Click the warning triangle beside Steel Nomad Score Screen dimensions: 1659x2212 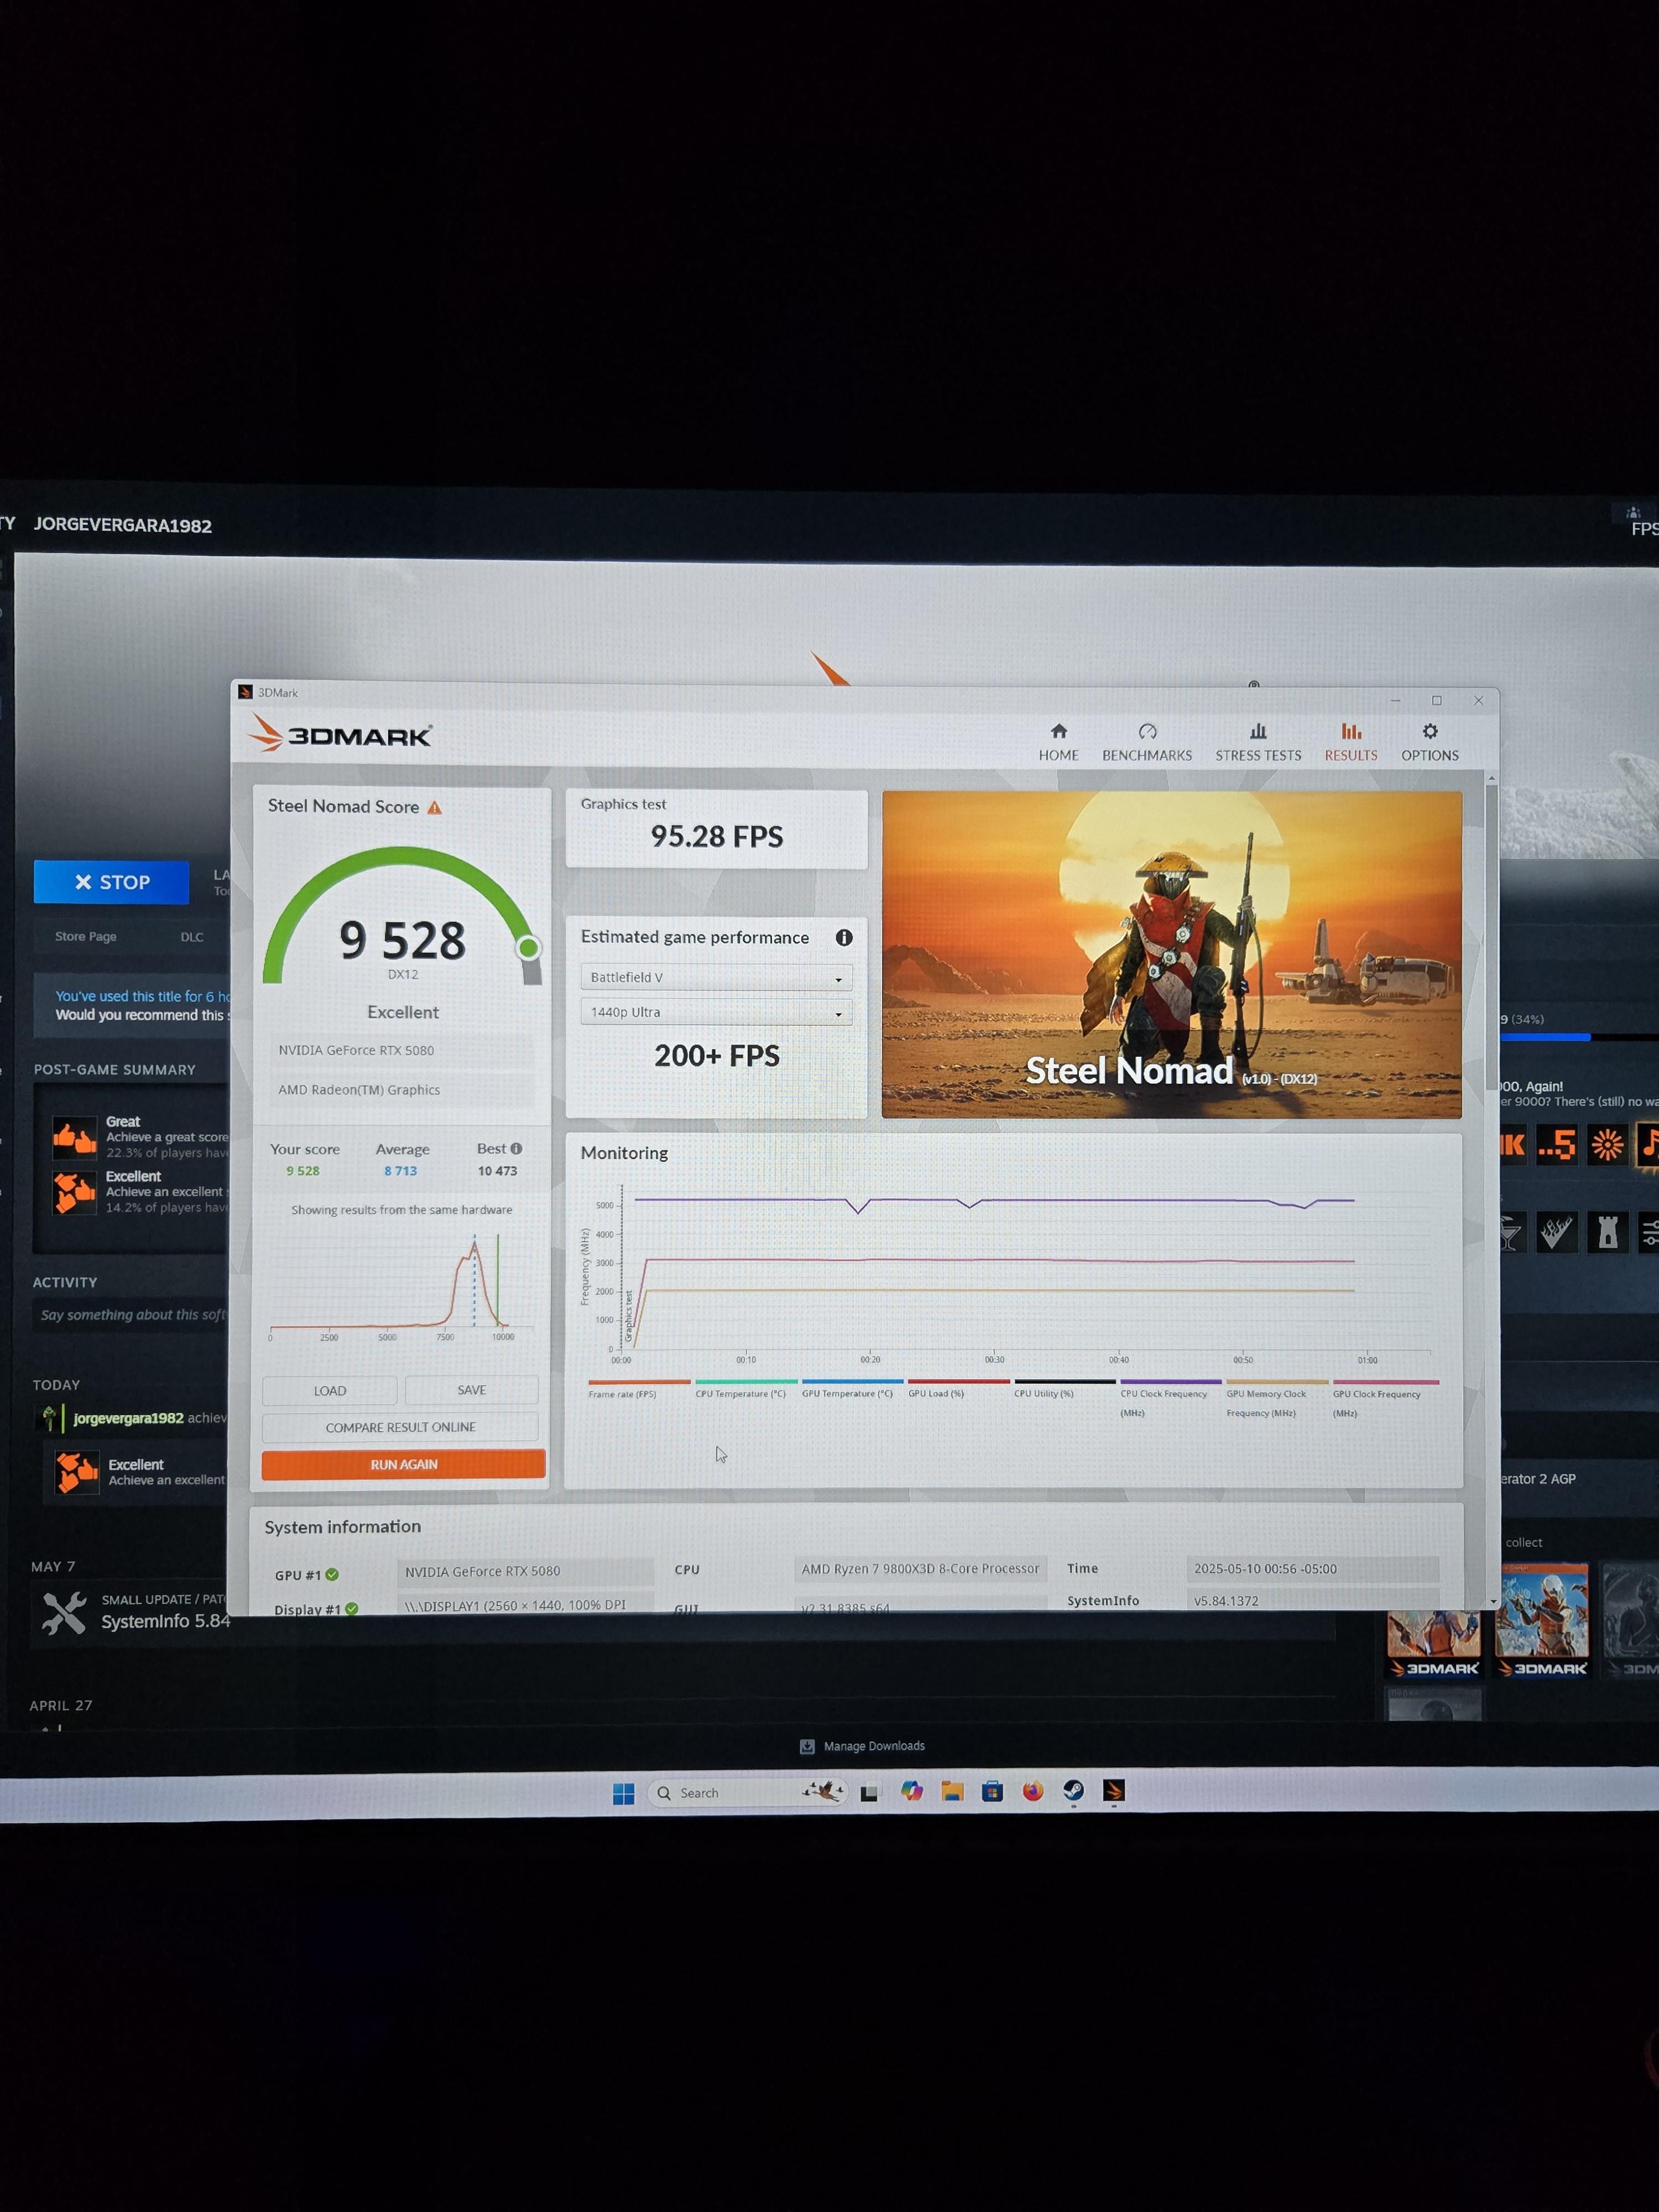tap(434, 807)
